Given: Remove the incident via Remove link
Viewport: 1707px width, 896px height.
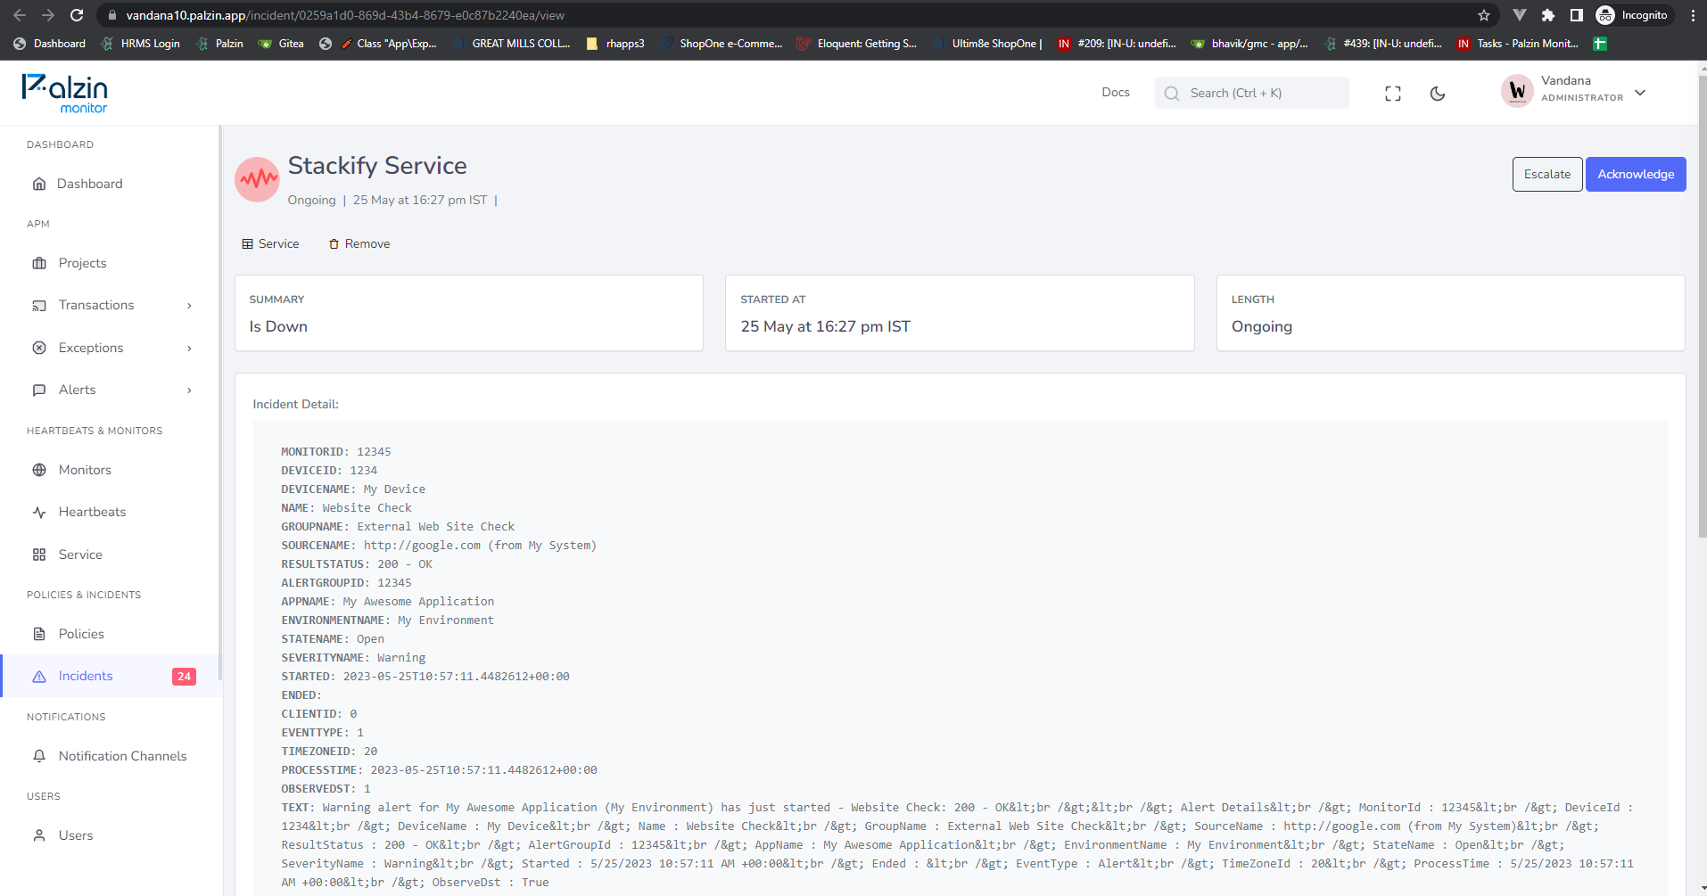Looking at the screenshot, I should pos(359,243).
